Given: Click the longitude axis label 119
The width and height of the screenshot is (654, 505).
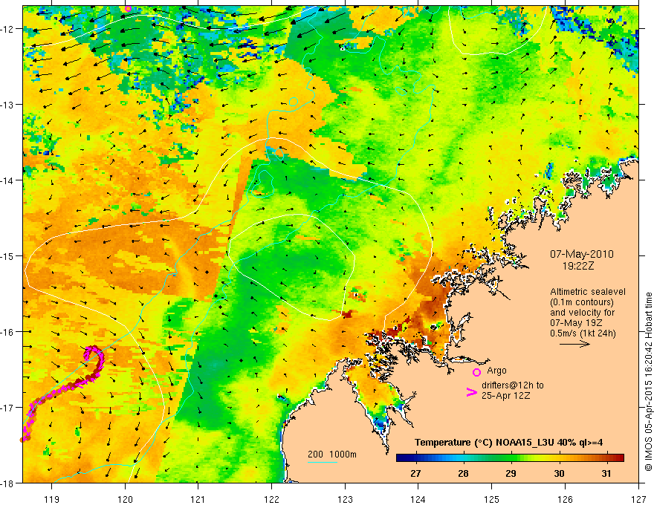Looking at the screenshot, I should [x=51, y=499].
